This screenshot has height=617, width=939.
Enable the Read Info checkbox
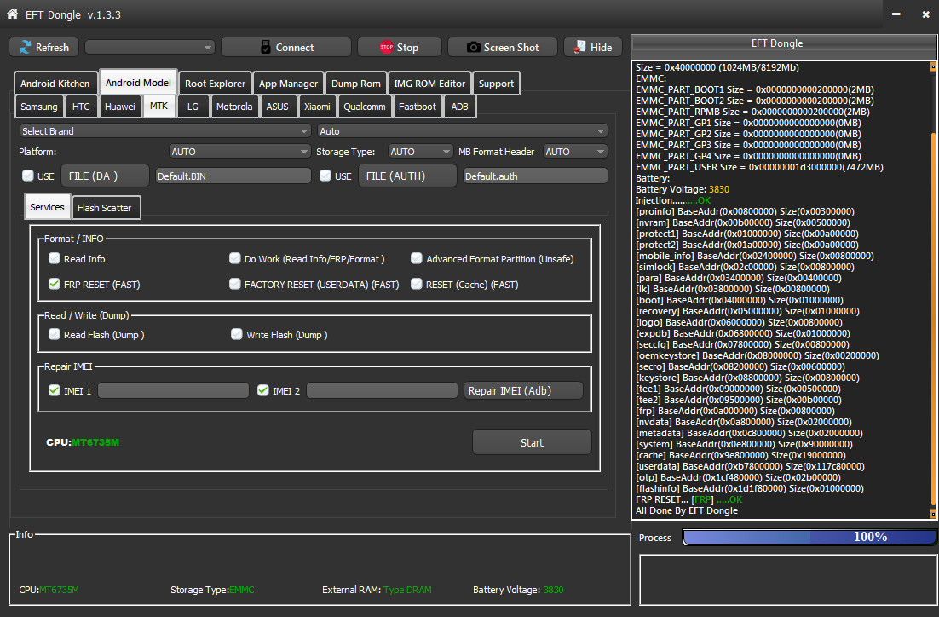coord(55,258)
